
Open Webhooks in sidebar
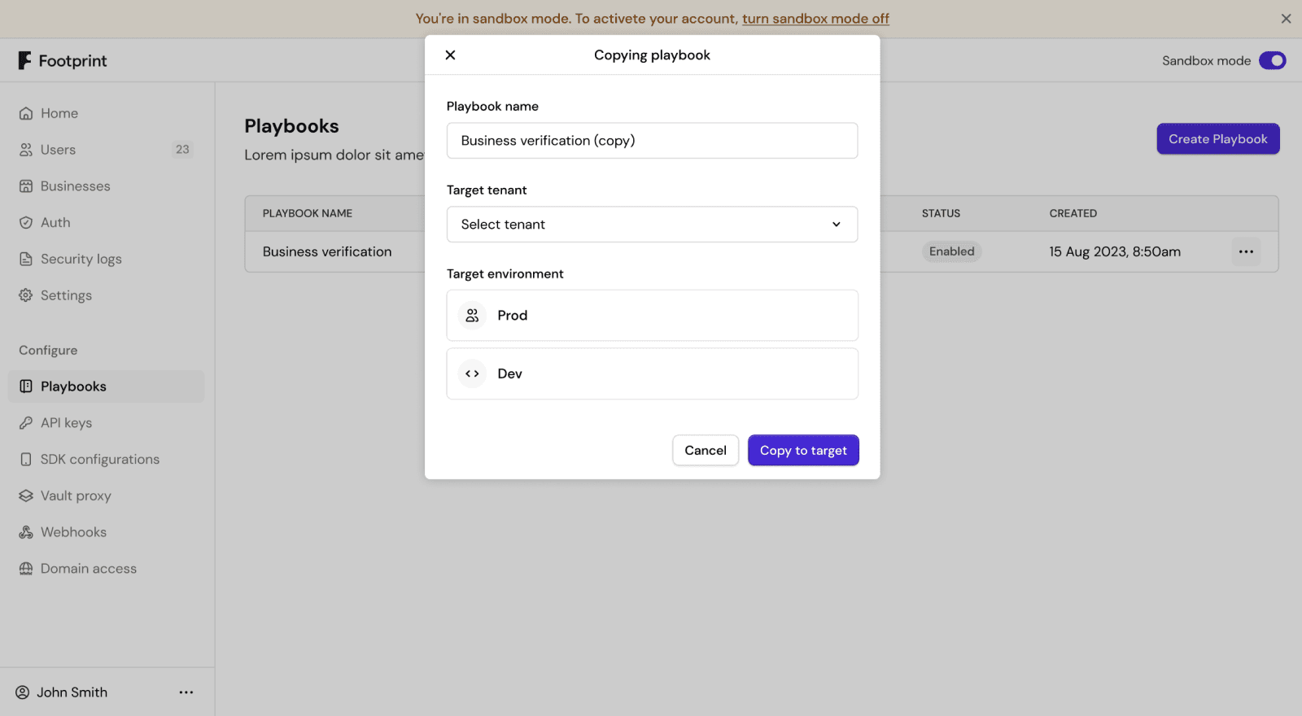click(106, 532)
